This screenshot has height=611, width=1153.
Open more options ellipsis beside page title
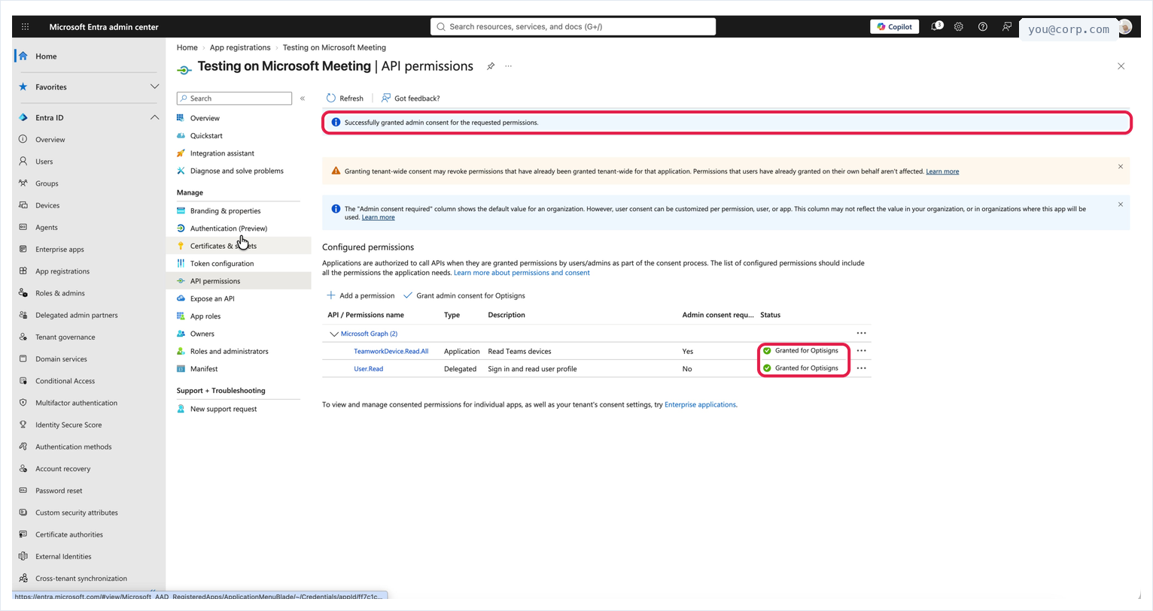pyautogui.click(x=509, y=66)
